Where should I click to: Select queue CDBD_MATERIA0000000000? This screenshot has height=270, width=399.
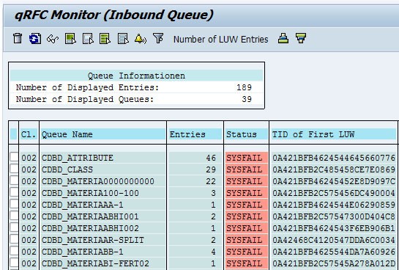[98, 181]
